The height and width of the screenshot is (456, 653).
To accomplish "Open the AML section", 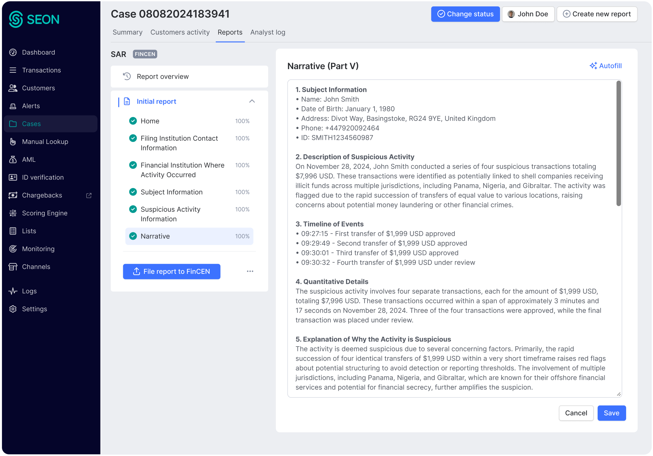I will (28, 159).
